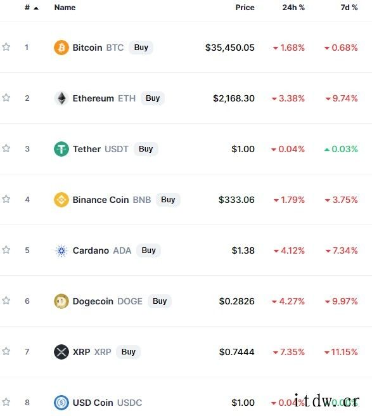Star Bitcoin to add to watchlist

coord(6,47)
